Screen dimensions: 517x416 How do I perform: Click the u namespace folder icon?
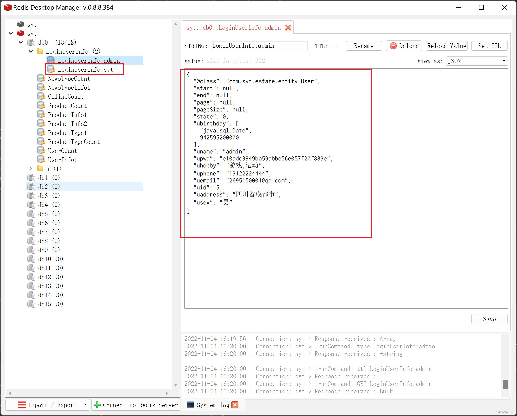coord(40,168)
